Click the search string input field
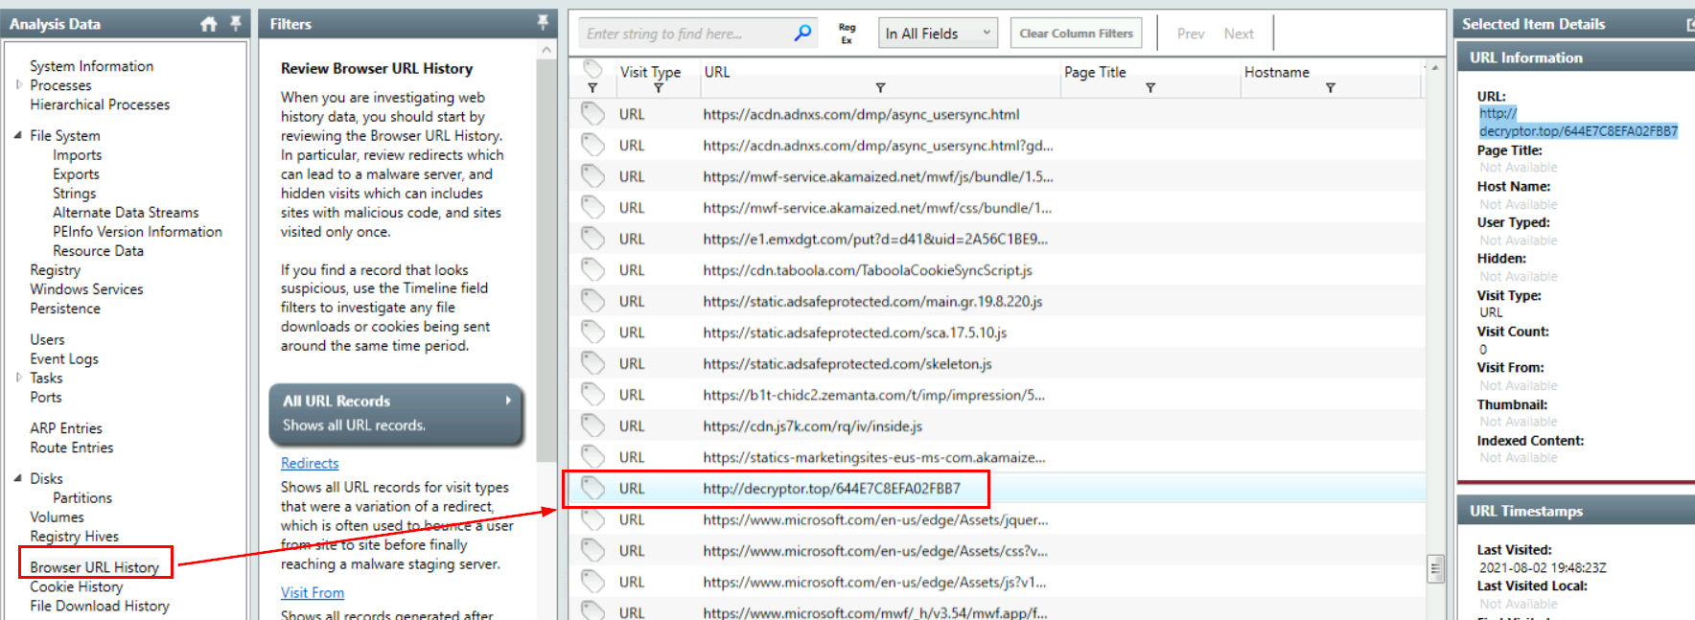The image size is (1695, 620). coord(685,34)
